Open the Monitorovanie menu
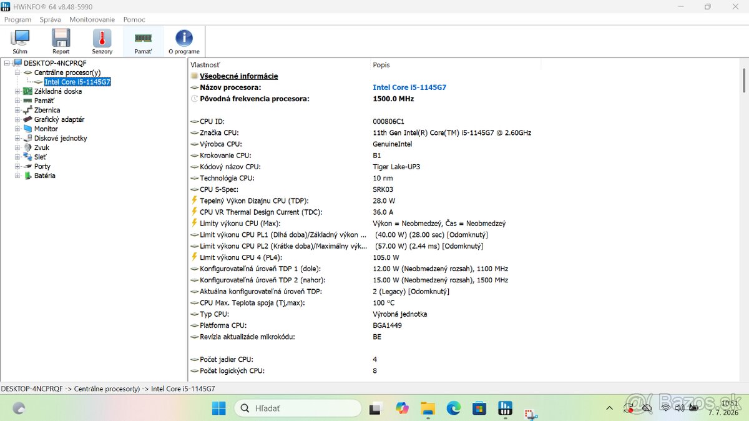This screenshot has height=421, width=749. pyautogui.click(x=92, y=19)
